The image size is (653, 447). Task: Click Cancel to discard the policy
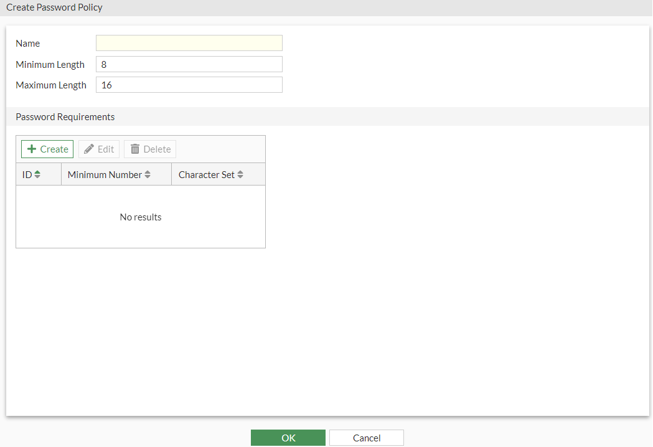366,437
